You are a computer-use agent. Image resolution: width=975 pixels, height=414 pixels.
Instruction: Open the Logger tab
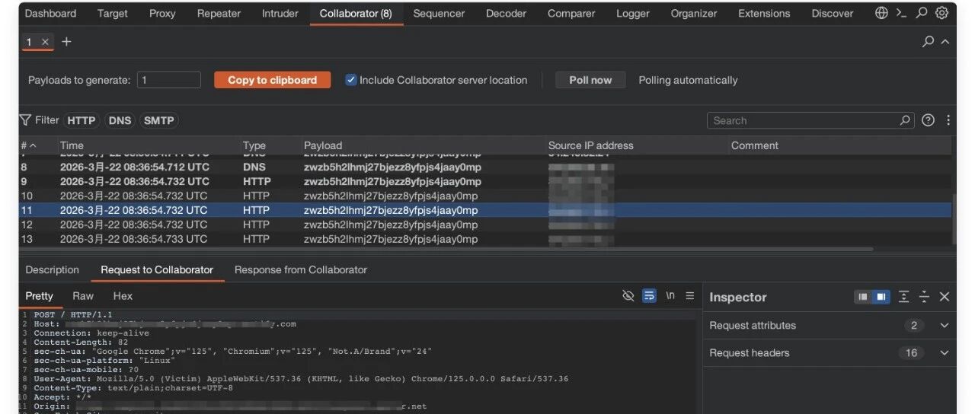[x=633, y=13]
